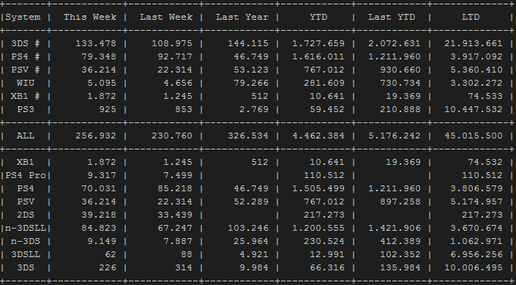Select the Last Year column header
Image resolution: width=516 pixels, height=285 pixels.
click(242, 17)
